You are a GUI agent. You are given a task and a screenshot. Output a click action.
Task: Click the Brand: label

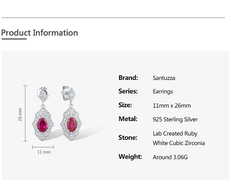coord(128,78)
